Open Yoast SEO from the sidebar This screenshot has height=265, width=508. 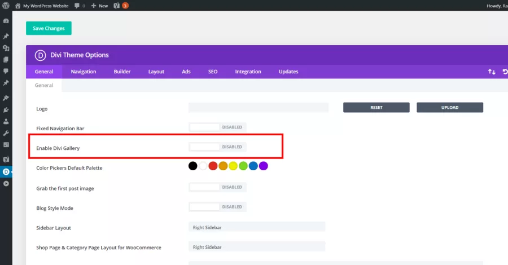(x=6, y=159)
